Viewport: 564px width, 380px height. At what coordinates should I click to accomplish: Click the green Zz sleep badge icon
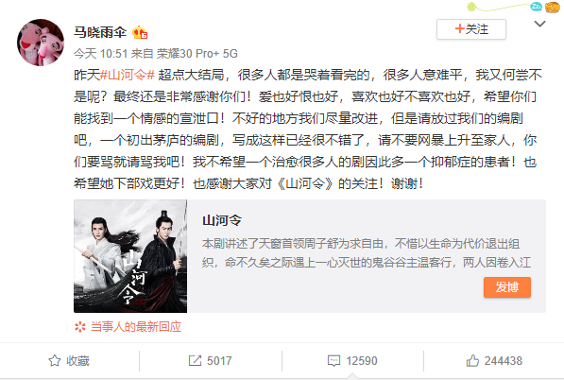click(536, 6)
